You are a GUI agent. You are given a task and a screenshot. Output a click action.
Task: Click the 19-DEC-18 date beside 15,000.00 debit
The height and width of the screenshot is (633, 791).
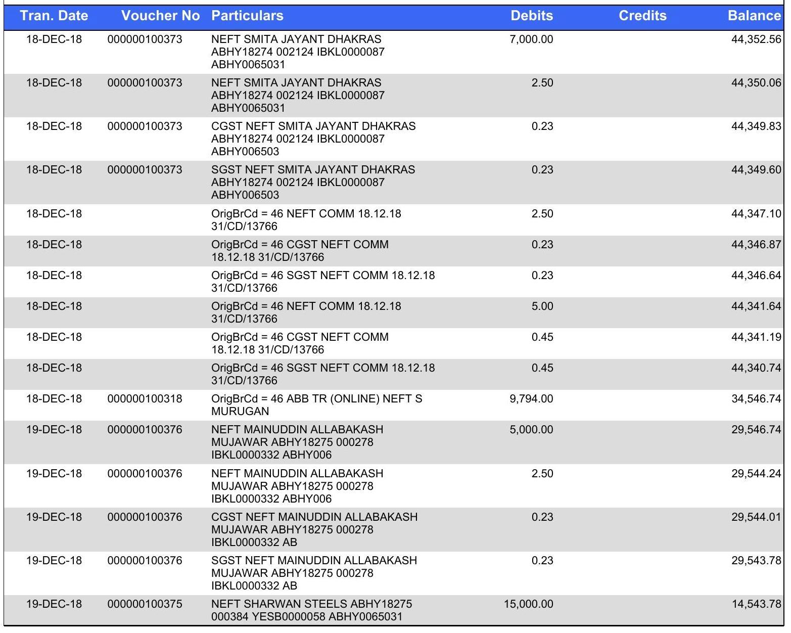click(x=54, y=604)
